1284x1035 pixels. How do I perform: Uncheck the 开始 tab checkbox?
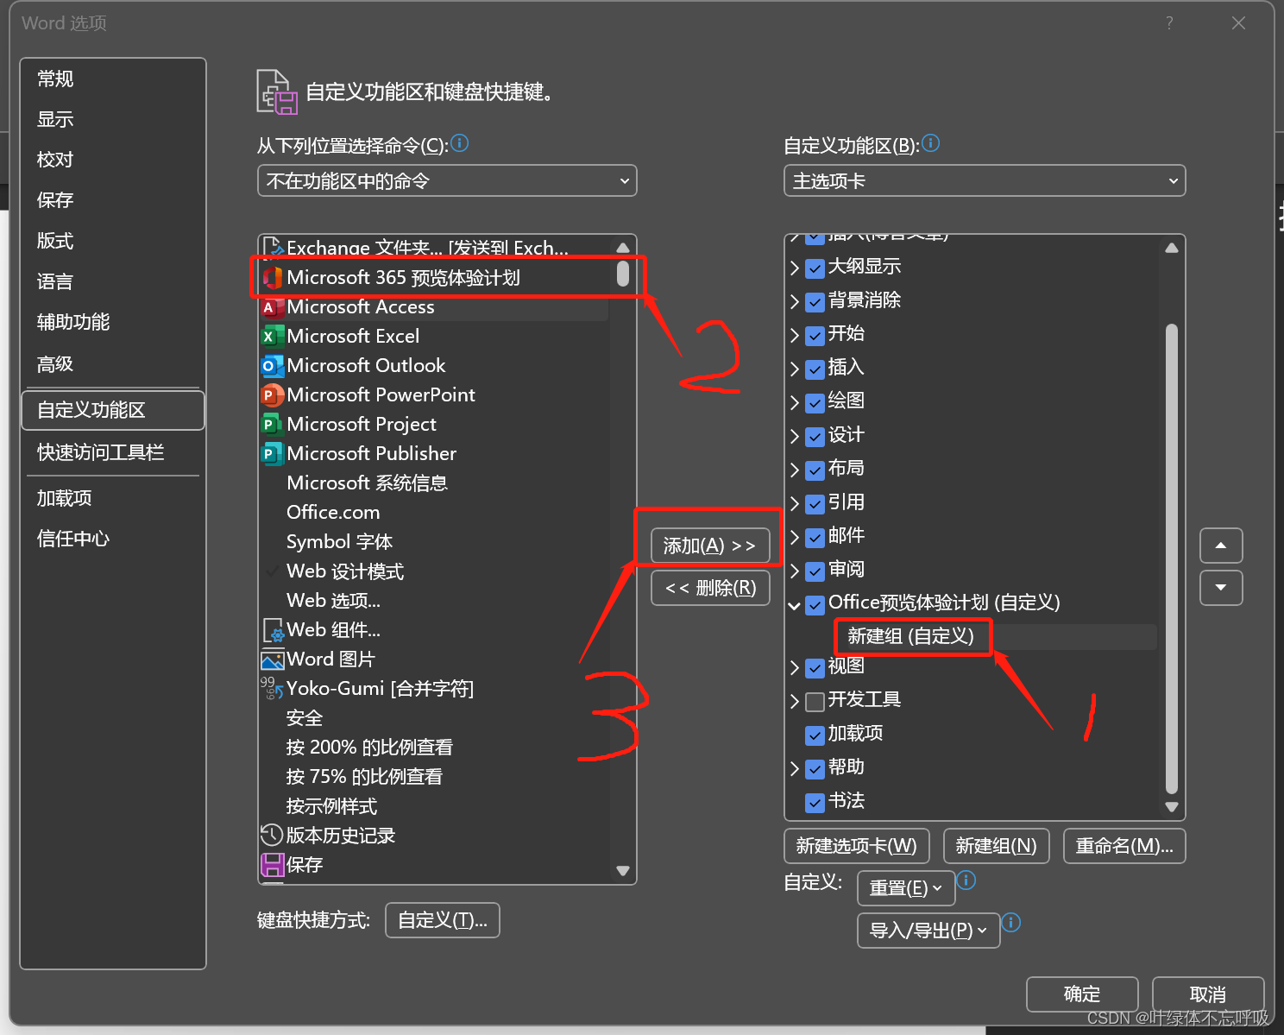(815, 336)
